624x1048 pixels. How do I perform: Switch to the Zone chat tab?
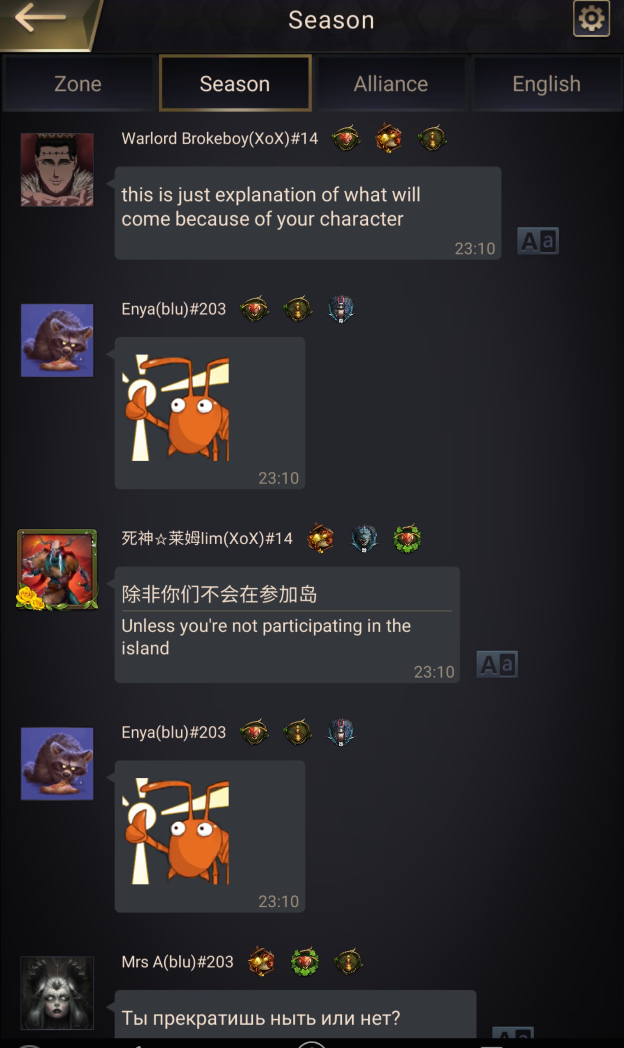click(x=78, y=84)
